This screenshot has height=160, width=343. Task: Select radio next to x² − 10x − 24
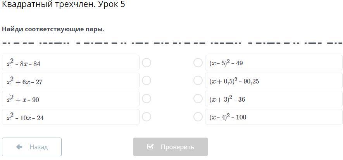[x=147, y=116]
